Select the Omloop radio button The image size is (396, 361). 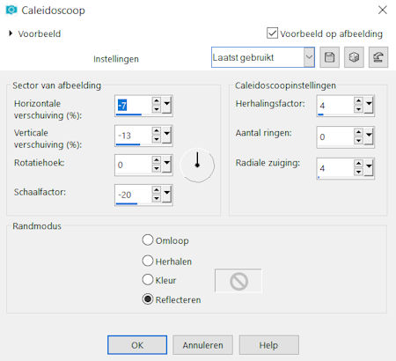pos(148,239)
